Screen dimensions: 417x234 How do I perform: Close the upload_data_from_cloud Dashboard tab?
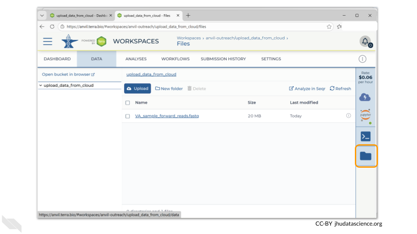111,16
